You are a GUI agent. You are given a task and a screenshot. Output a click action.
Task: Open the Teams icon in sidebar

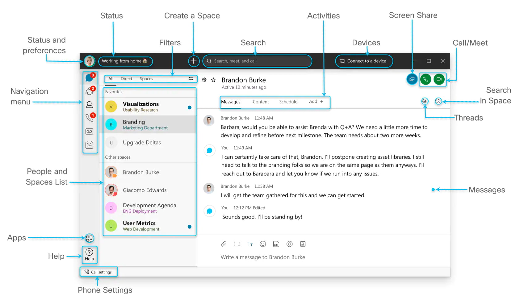pyautogui.click(x=90, y=91)
